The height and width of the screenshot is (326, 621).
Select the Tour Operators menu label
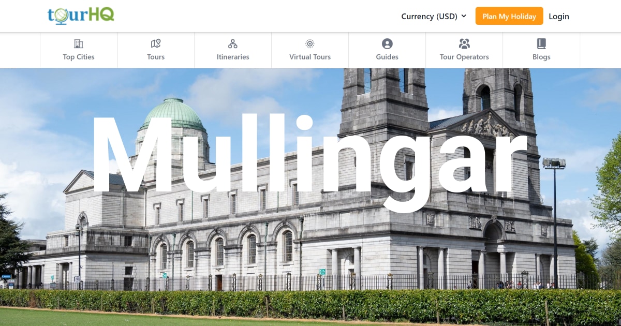(464, 57)
